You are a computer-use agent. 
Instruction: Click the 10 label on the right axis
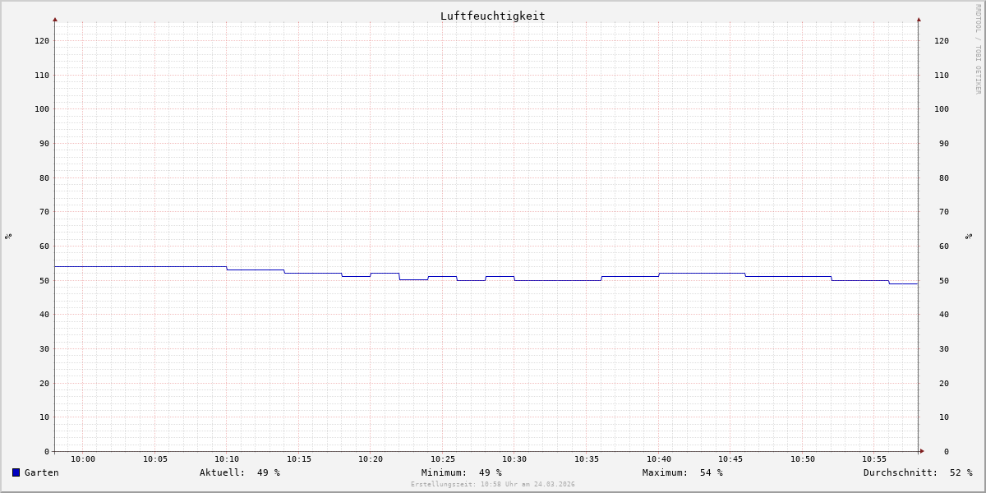[944, 417]
